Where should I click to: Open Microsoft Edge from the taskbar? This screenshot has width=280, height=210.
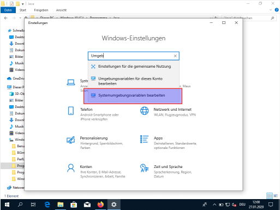point(47,205)
